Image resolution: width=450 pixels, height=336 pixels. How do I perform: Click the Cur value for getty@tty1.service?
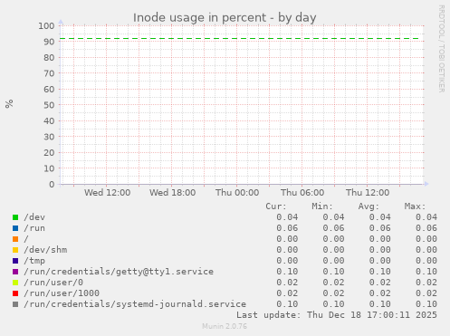[287, 272]
